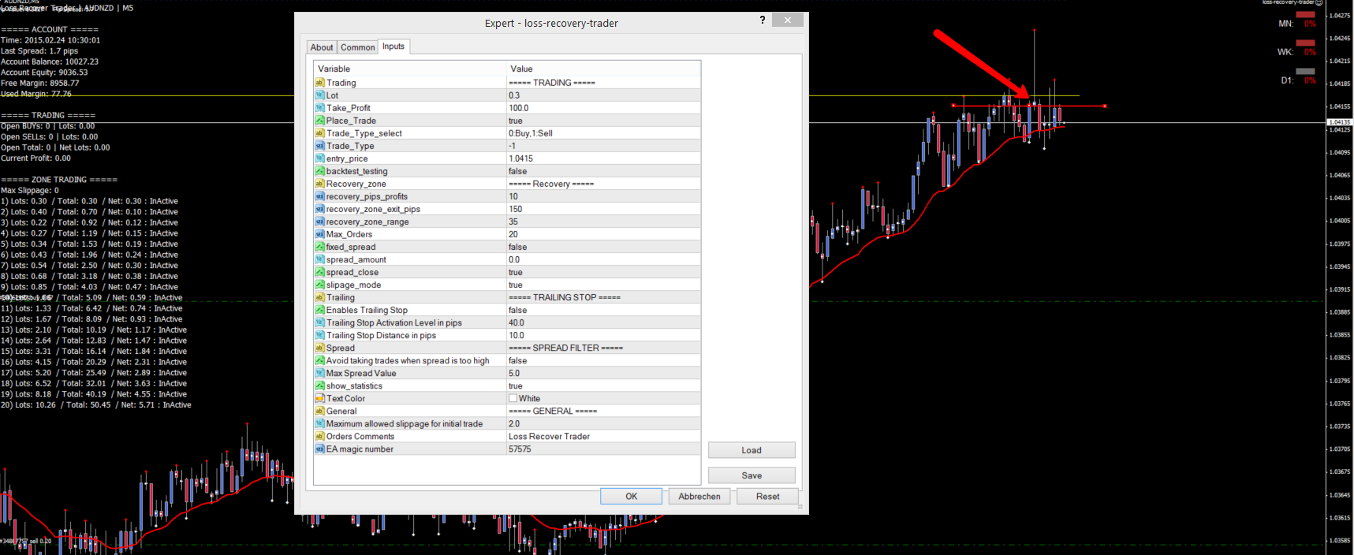The height and width of the screenshot is (555, 1354).
Task: Click the Recovery_zone string icon
Action: (x=319, y=184)
